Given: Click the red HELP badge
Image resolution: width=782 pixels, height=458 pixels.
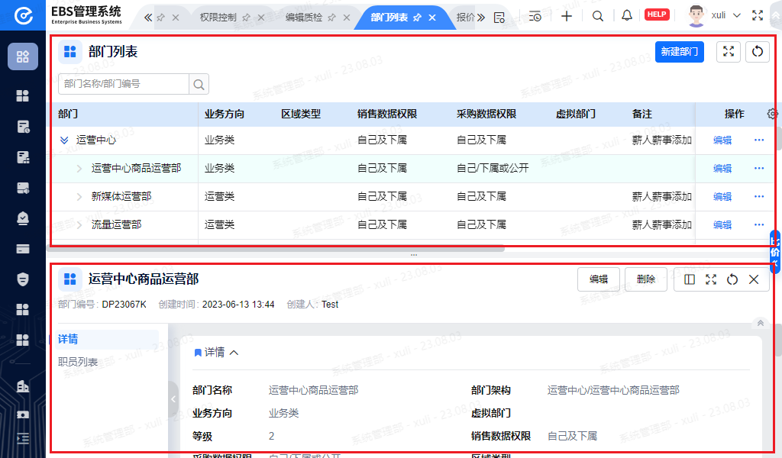Looking at the screenshot, I should (657, 15).
